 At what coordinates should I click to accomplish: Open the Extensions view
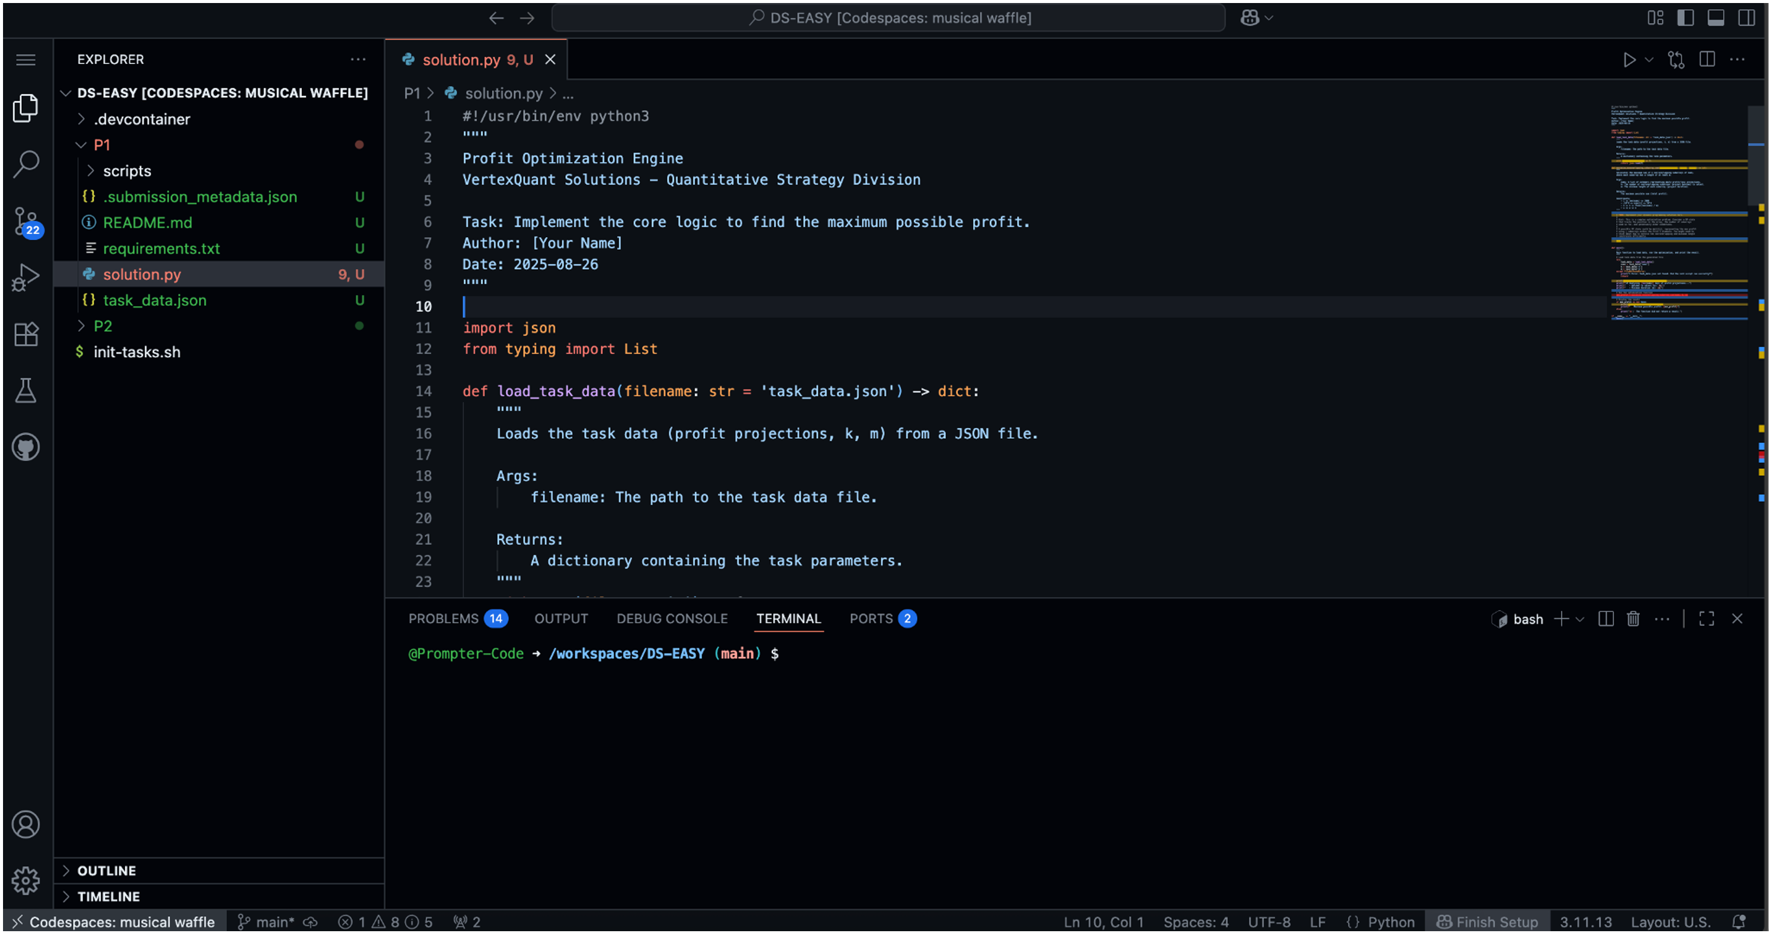coord(26,334)
